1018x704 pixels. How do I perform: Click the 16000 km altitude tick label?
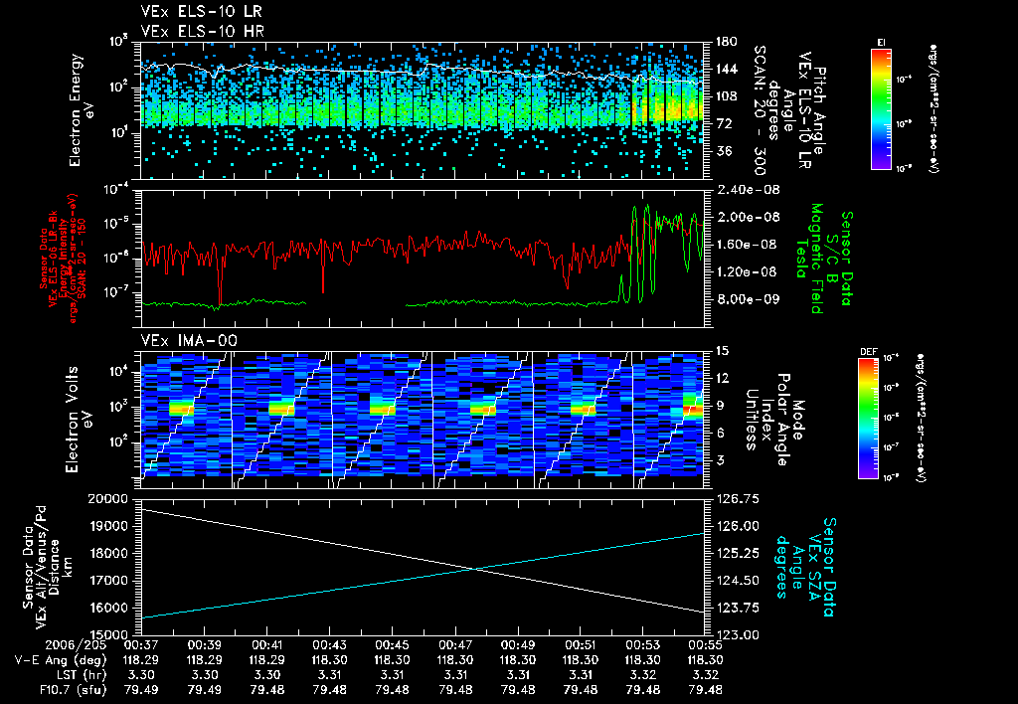[107, 608]
